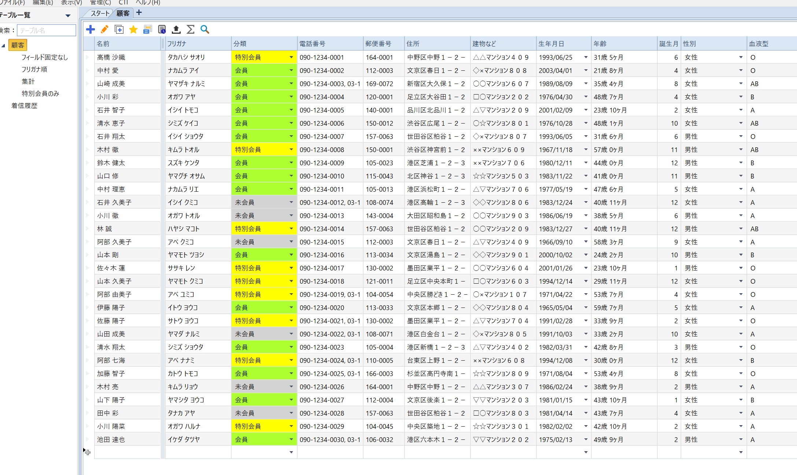Open the history log icon with clock
797x475 pixels.
point(162,29)
